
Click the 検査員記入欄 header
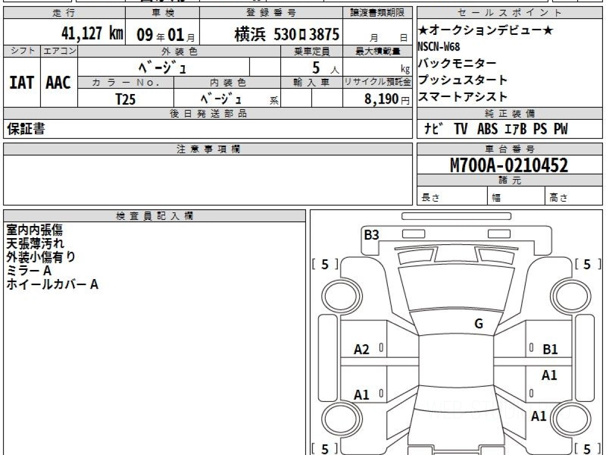(155, 215)
